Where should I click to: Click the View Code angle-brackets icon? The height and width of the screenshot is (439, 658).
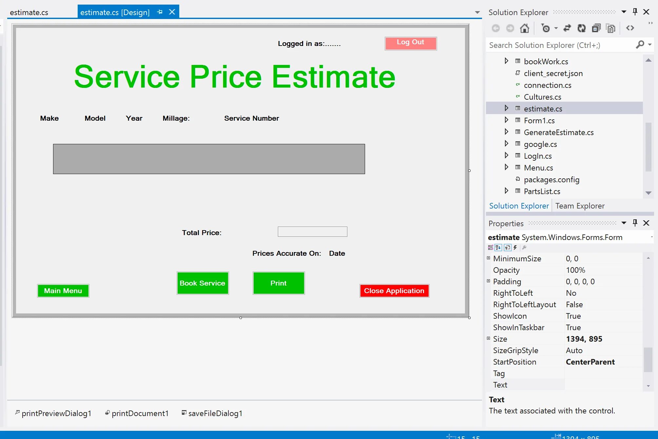[x=630, y=28]
